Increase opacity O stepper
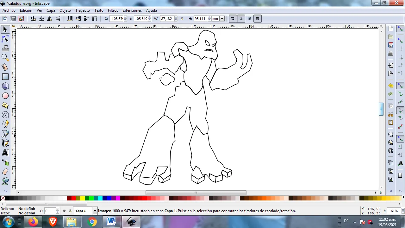Screen dimensions: 405x228 (58, 209)
